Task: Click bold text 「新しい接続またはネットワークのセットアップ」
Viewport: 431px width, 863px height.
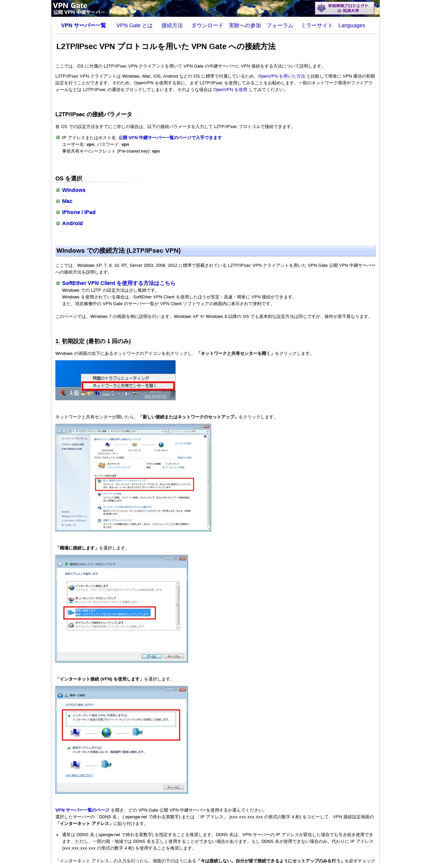Action: pos(188,417)
